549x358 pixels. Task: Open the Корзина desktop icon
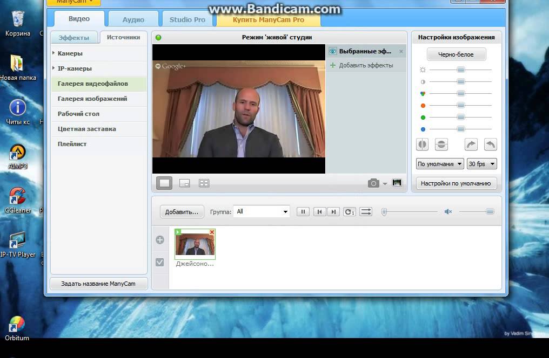coord(17,23)
